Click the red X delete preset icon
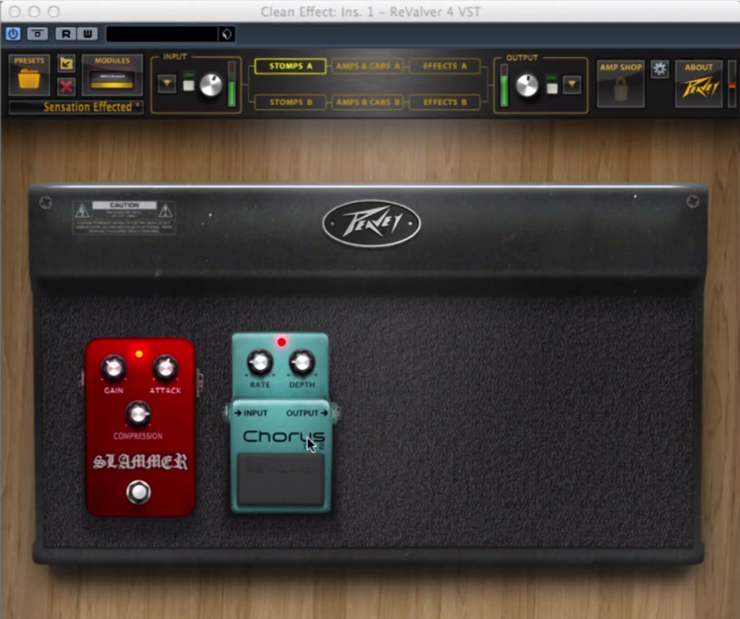The height and width of the screenshot is (619, 740). [66, 86]
